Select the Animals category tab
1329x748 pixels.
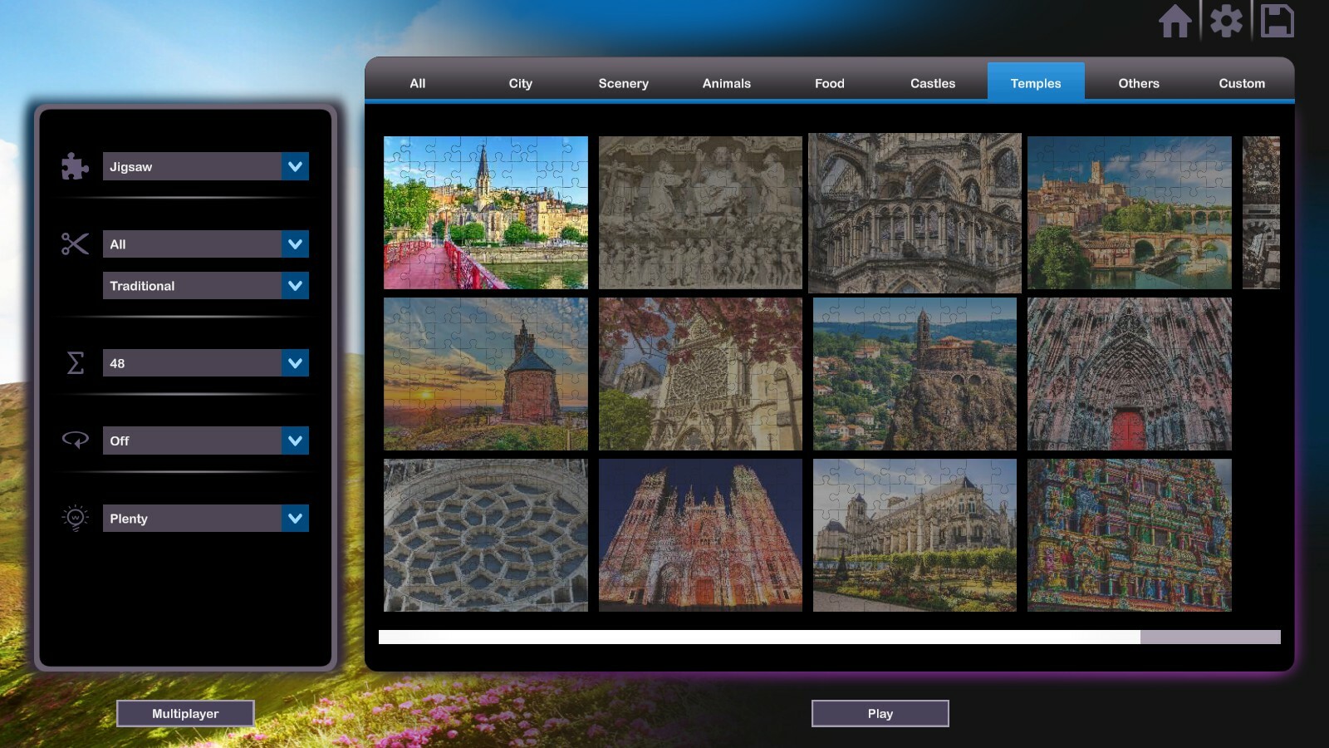(x=726, y=83)
